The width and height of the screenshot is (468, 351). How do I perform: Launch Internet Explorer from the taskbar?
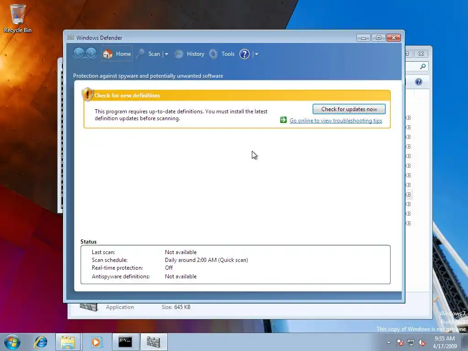pos(41,342)
